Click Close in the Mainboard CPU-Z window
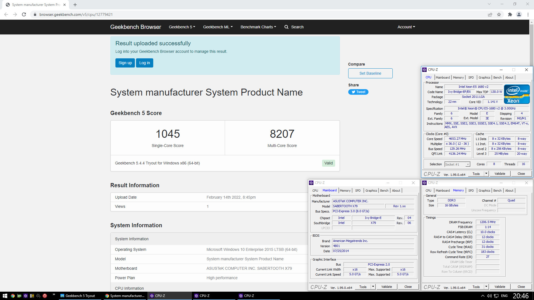The height and width of the screenshot is (300, 534). pos(408,287)
